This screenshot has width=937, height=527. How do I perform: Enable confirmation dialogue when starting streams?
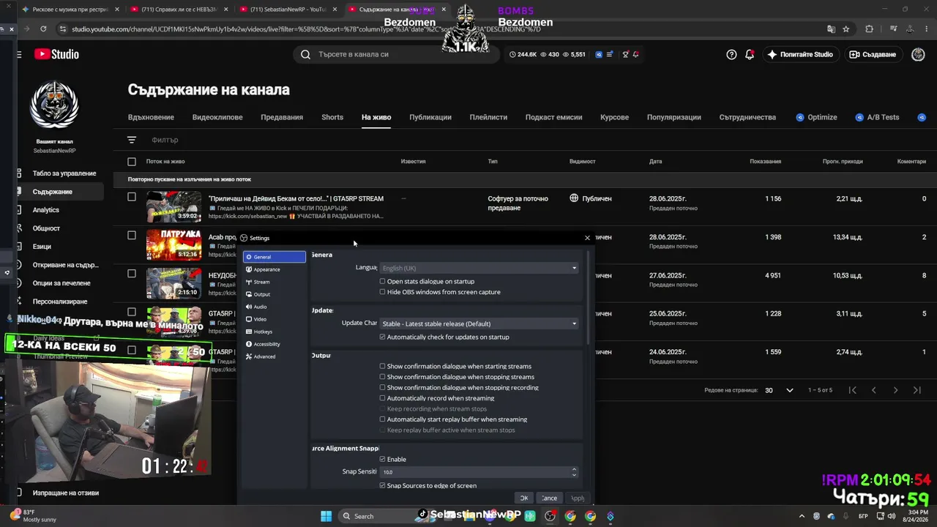point(382,366)
